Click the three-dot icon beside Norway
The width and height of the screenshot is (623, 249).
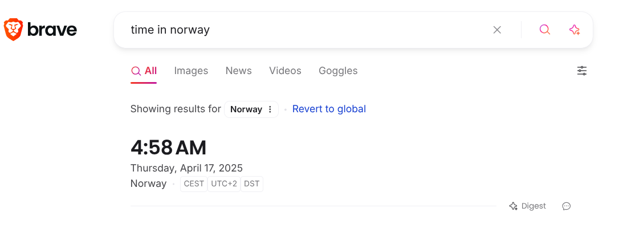pos(270,109)
